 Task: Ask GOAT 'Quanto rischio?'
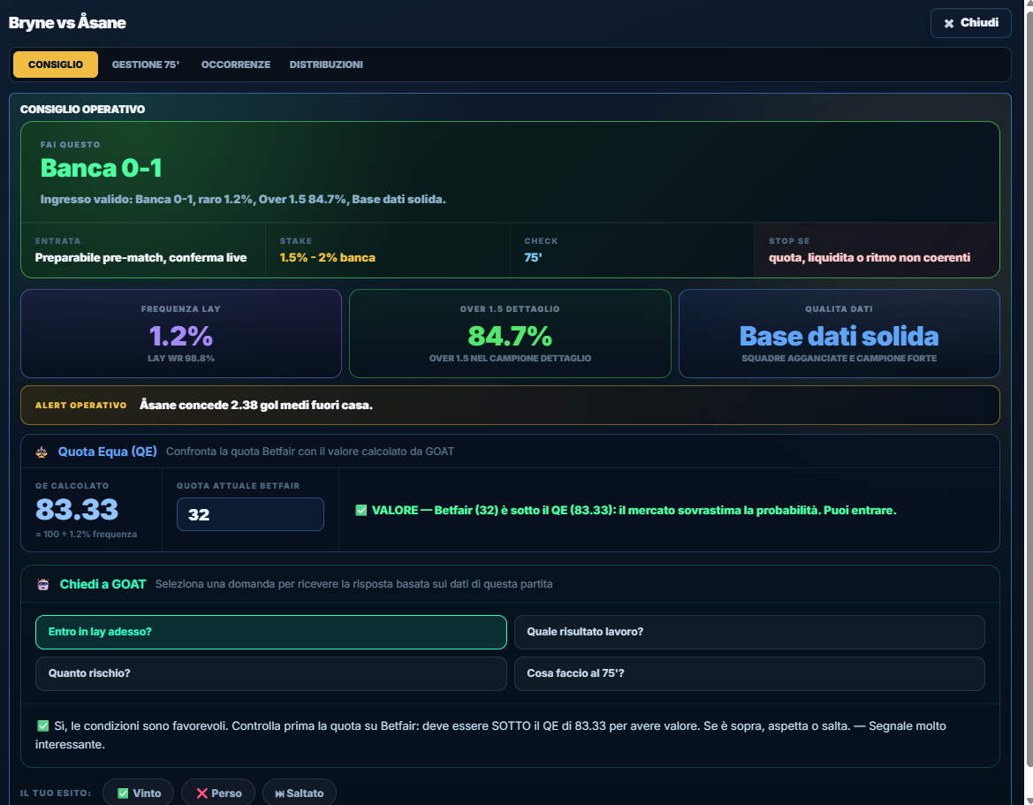[270, 673]
